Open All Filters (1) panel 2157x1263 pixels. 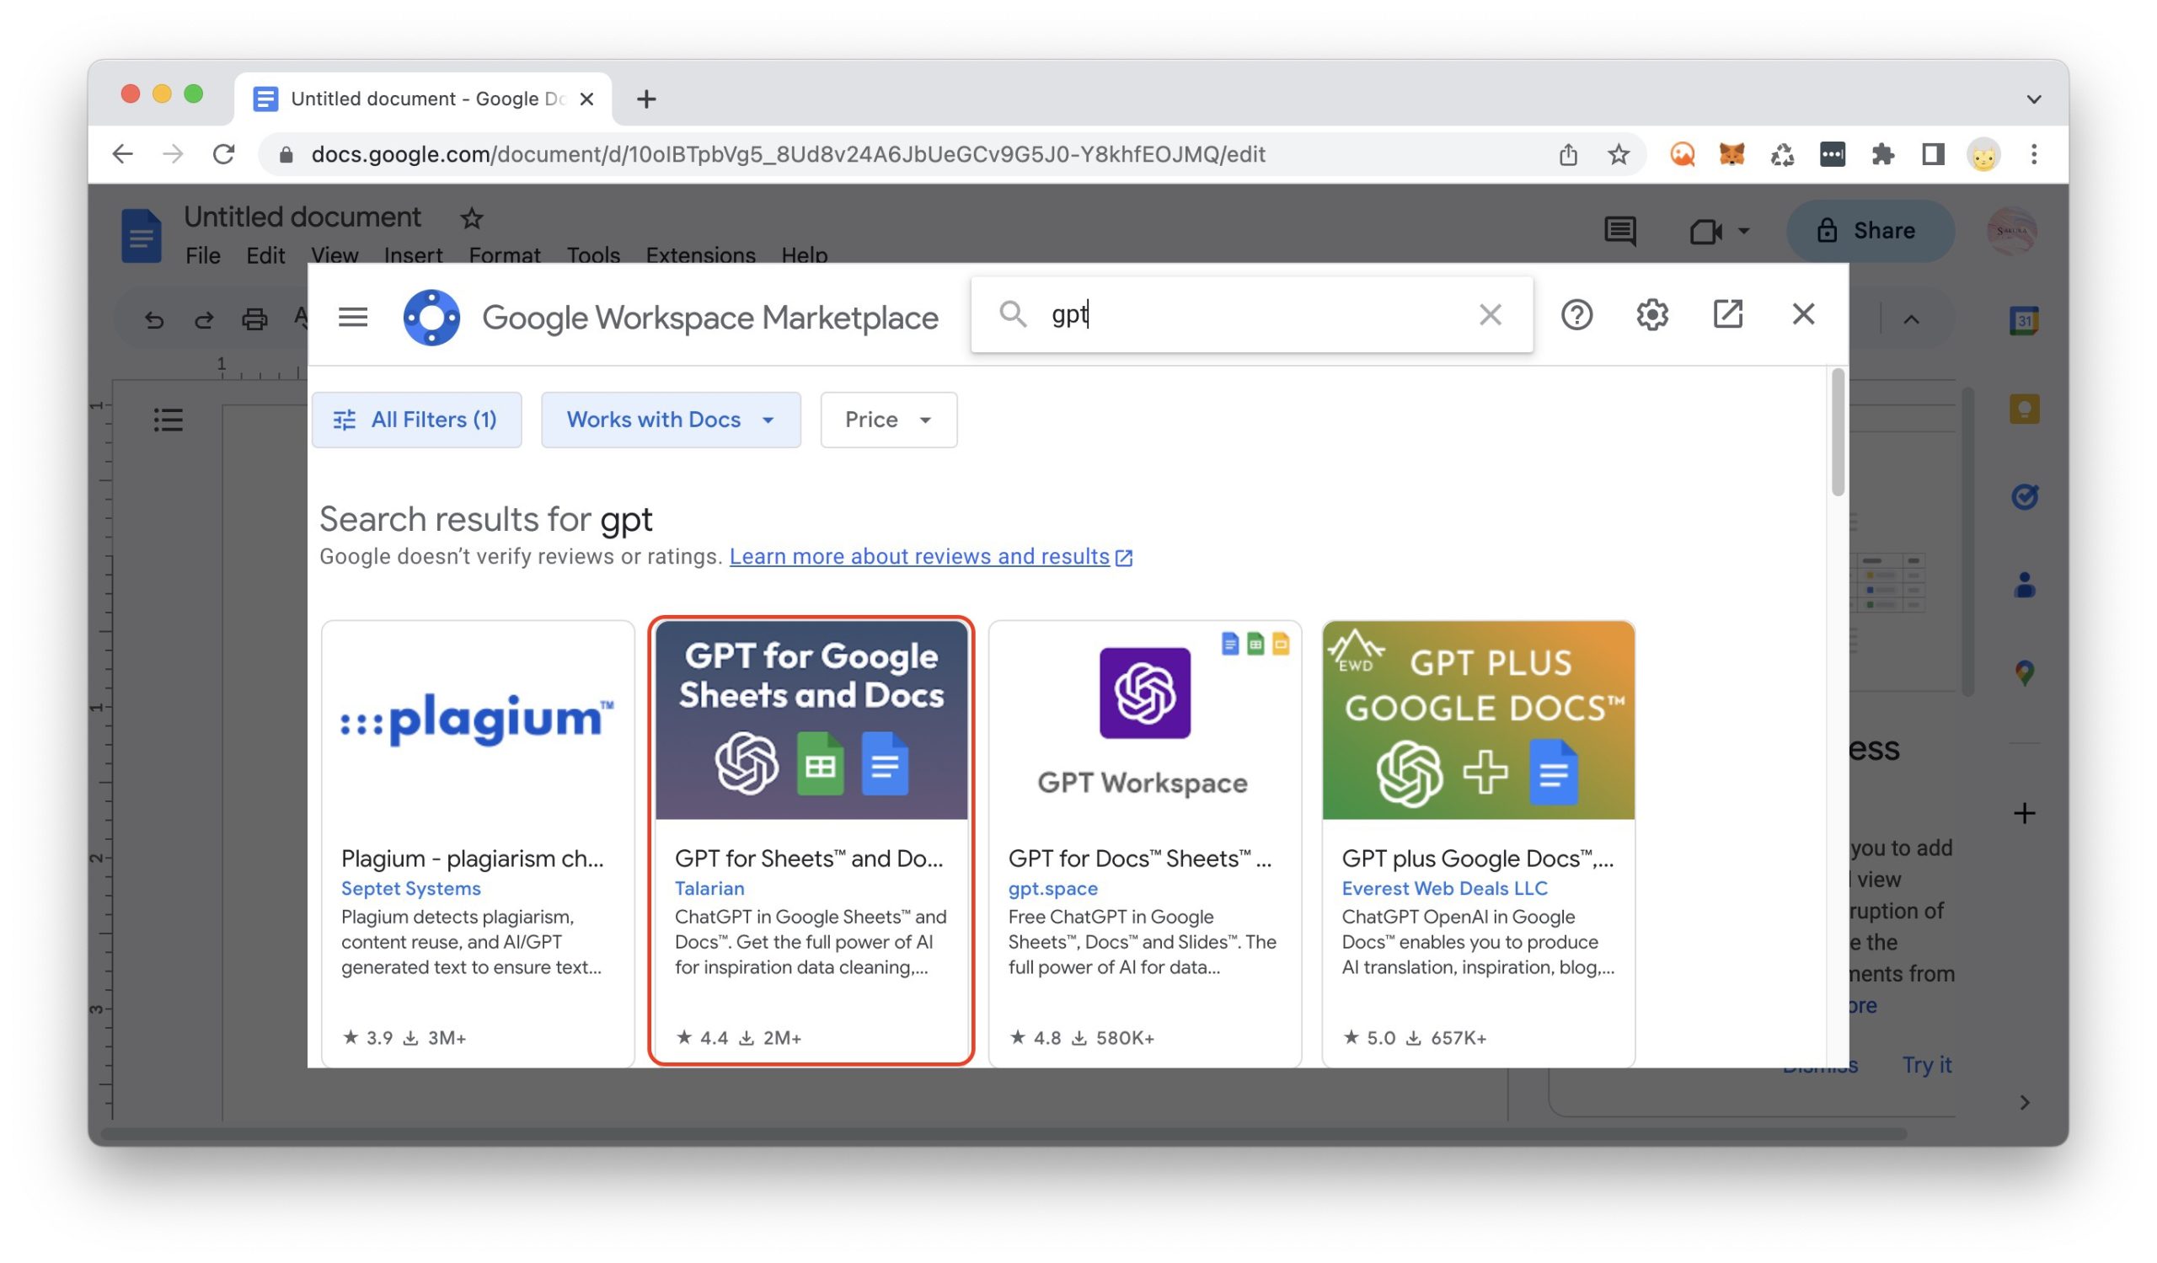tap(416, 420)
